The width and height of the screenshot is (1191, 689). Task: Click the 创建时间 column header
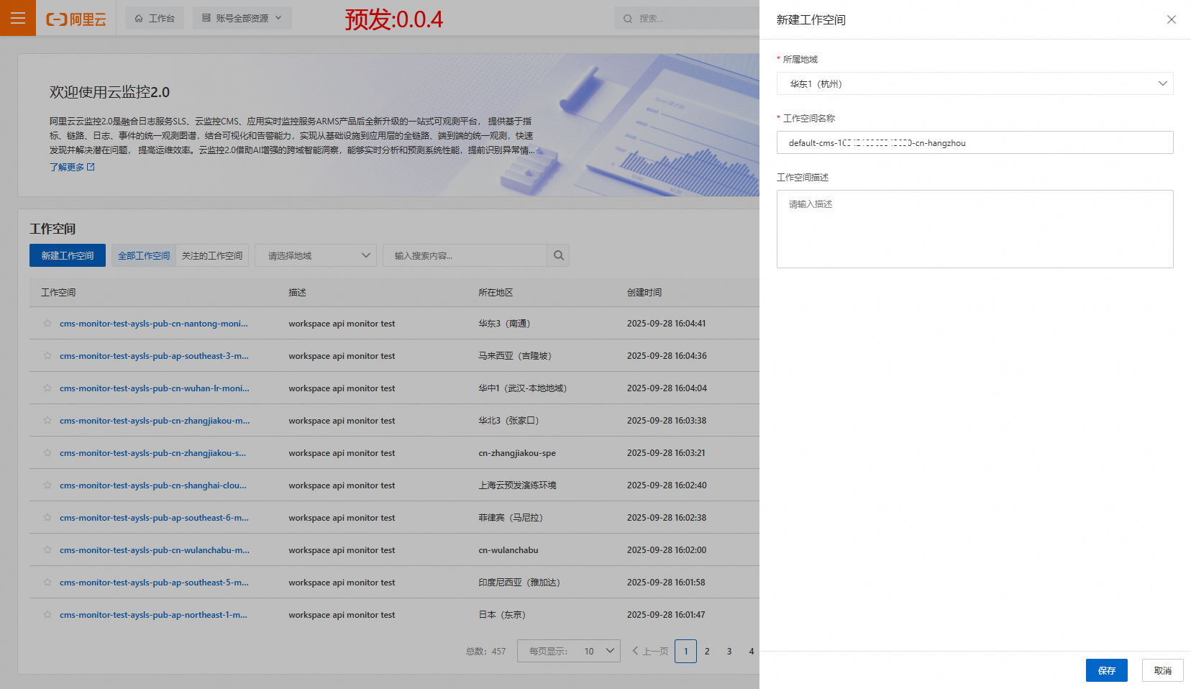point(644,293)
